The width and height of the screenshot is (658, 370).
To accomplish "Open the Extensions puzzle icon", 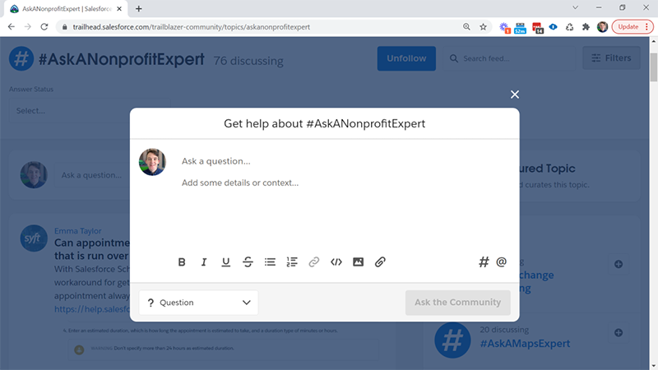I will [x=586, y=27].
